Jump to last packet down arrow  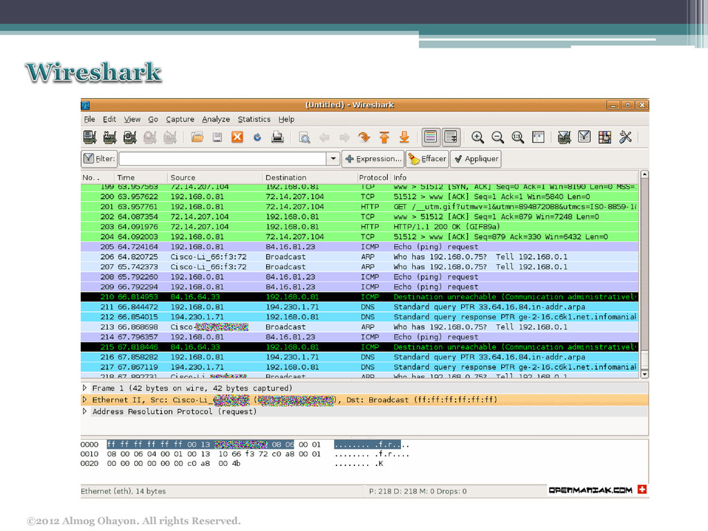(x=404, y=137)
